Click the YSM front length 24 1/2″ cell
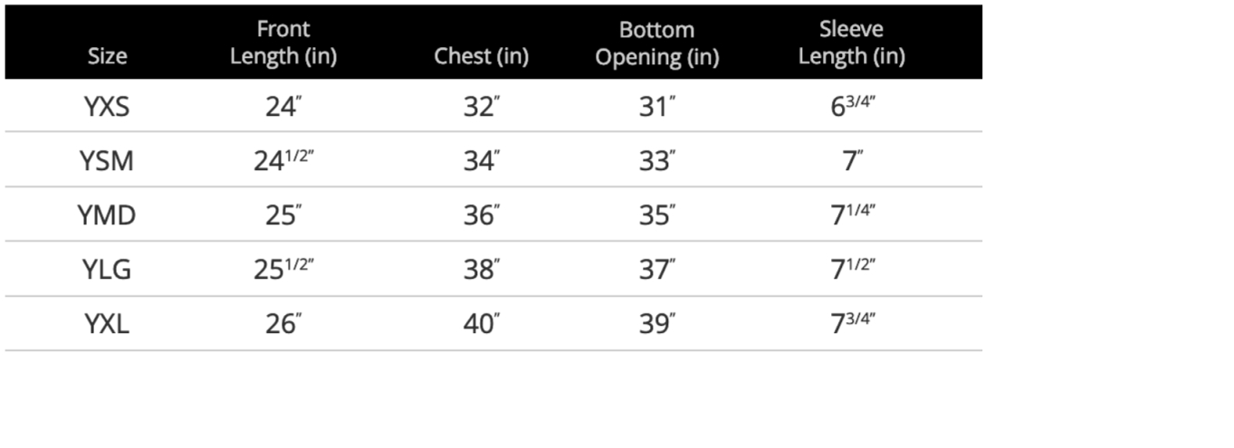Viewport: 1234px width, 448px height. tap(283, 161)
